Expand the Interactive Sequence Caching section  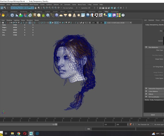click(146, 88)
